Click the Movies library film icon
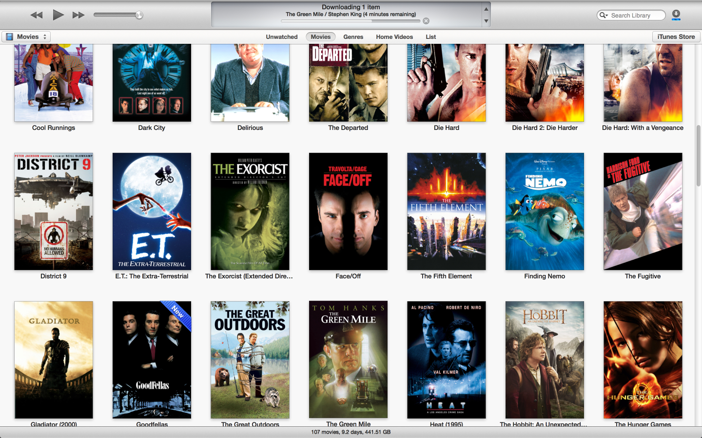The image size is (702, 438). pos(9,36)
